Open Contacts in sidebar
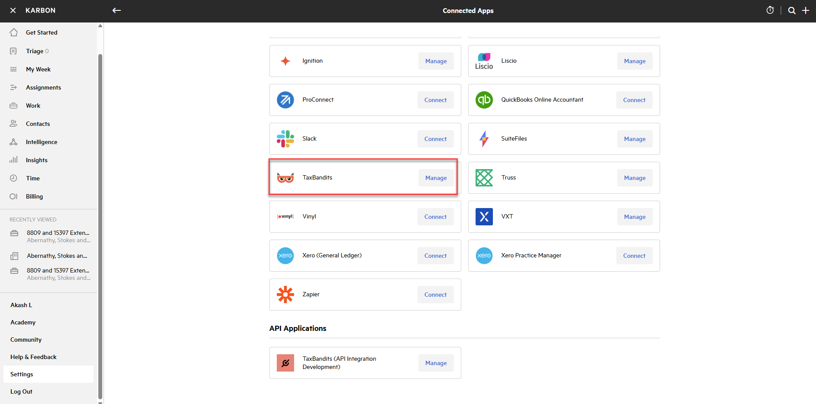This screenshot has height=404, width=816. [38, 124]
